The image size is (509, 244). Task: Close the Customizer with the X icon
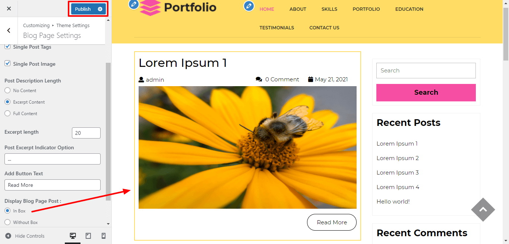(x=9, y=9)
